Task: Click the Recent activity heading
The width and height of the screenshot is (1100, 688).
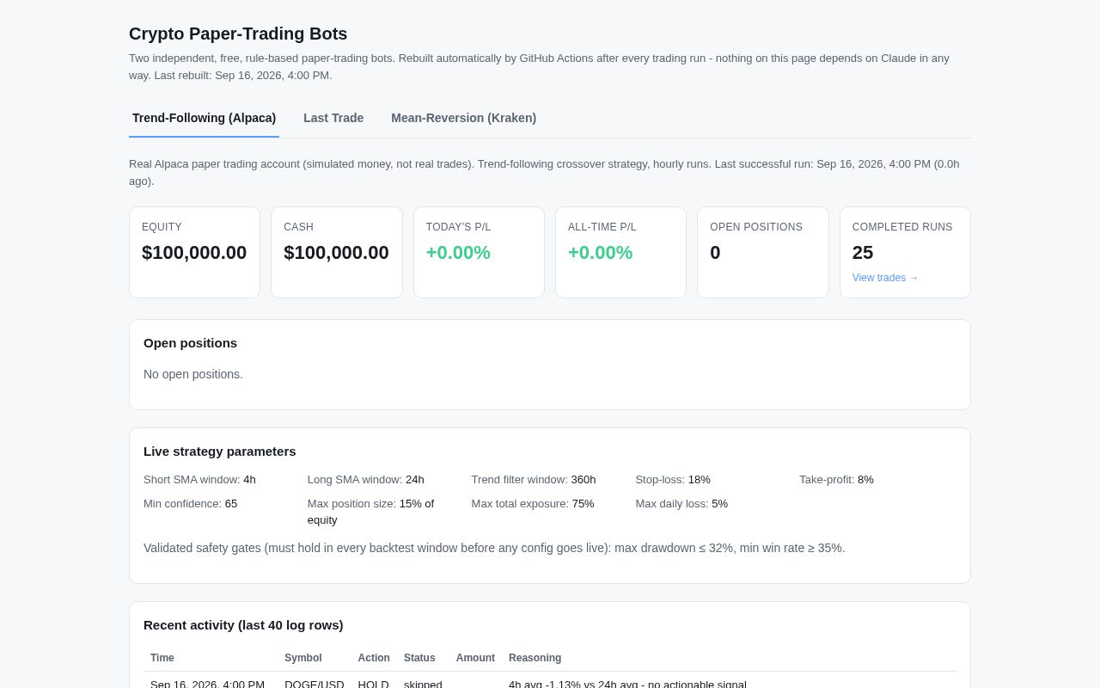Action: (x=243, y=625)
